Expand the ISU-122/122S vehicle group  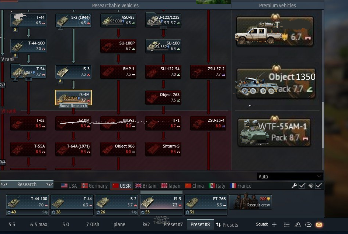pyautogui.click(x=163, y=28)
